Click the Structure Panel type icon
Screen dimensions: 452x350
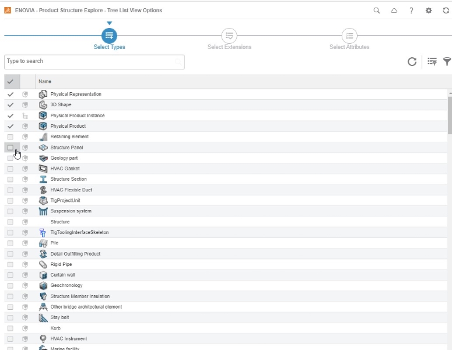[x=43, y=148]
